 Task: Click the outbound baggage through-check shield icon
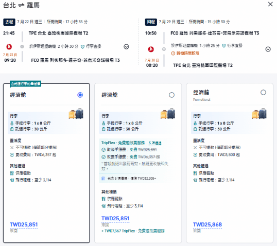82,47
